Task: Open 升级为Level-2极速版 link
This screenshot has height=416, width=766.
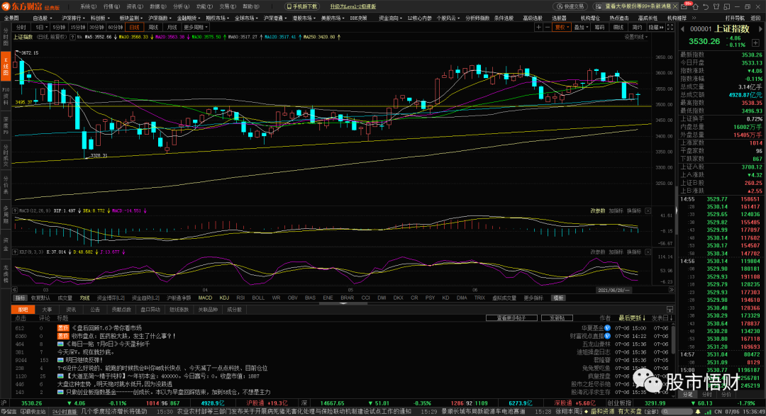Action: pos(353,6)
